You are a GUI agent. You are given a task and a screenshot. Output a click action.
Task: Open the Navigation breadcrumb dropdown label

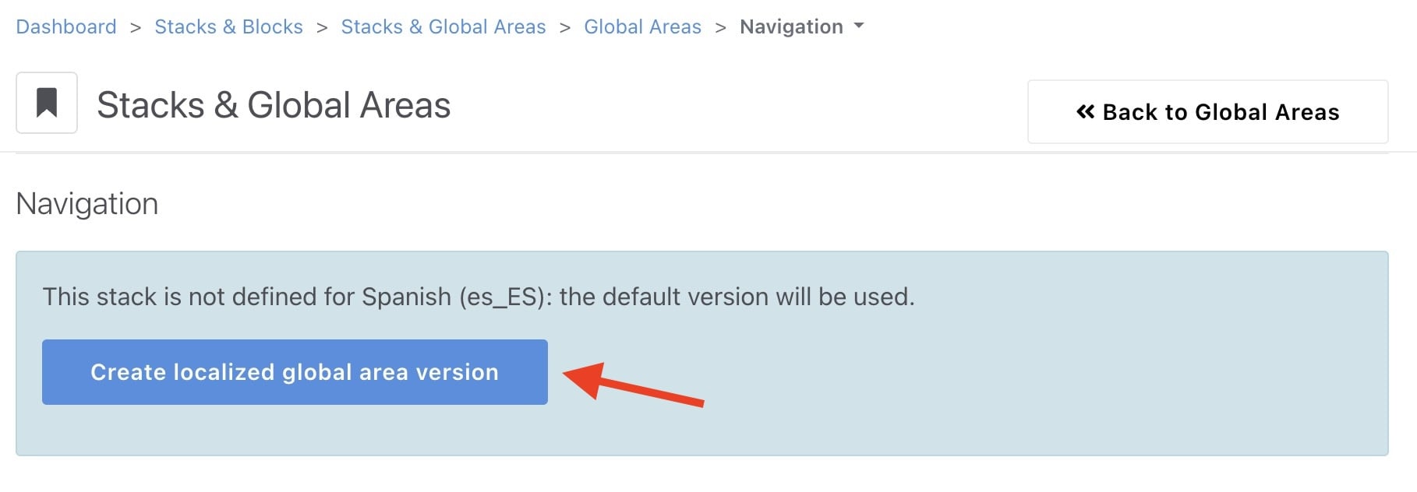790,27
